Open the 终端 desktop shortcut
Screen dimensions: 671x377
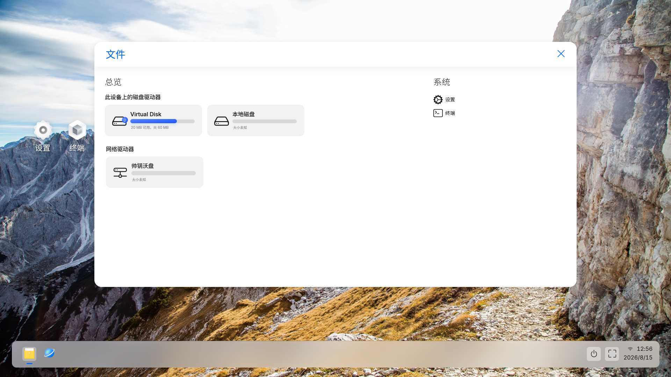(x=77, y=136)
